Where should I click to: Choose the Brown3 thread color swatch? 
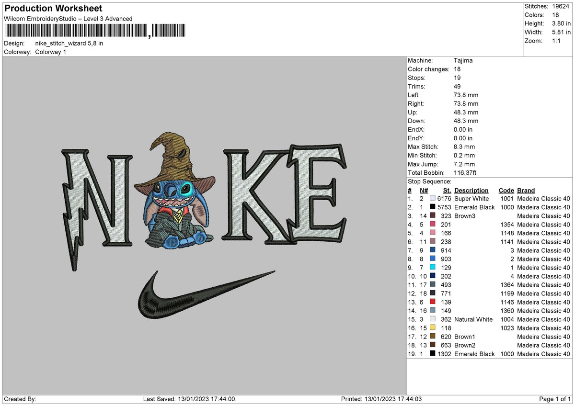(433, 216)
